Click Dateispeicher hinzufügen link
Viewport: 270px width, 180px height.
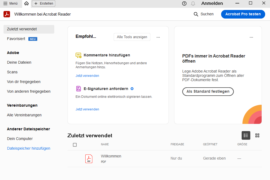(x=29, y=148)
